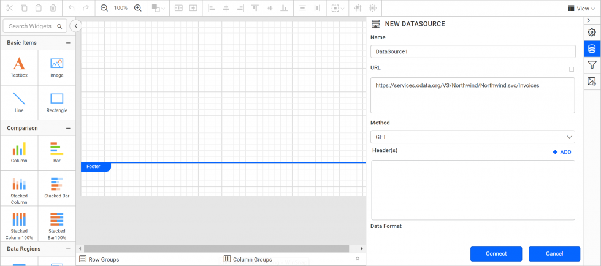Select the Stacked Column widget

pos(19,188)
